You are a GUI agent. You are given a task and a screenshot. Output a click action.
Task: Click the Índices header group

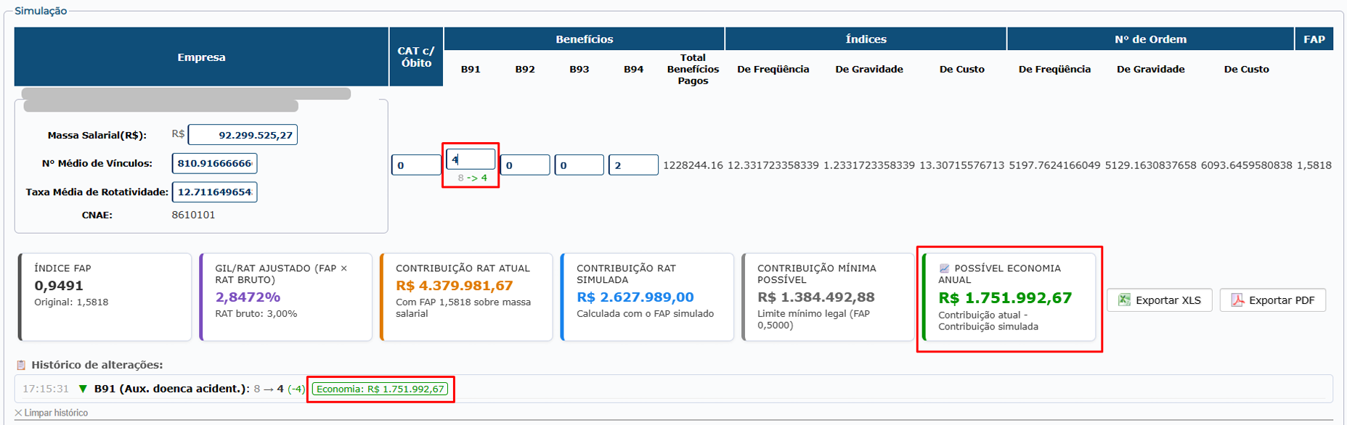click(x=866, y=39)
